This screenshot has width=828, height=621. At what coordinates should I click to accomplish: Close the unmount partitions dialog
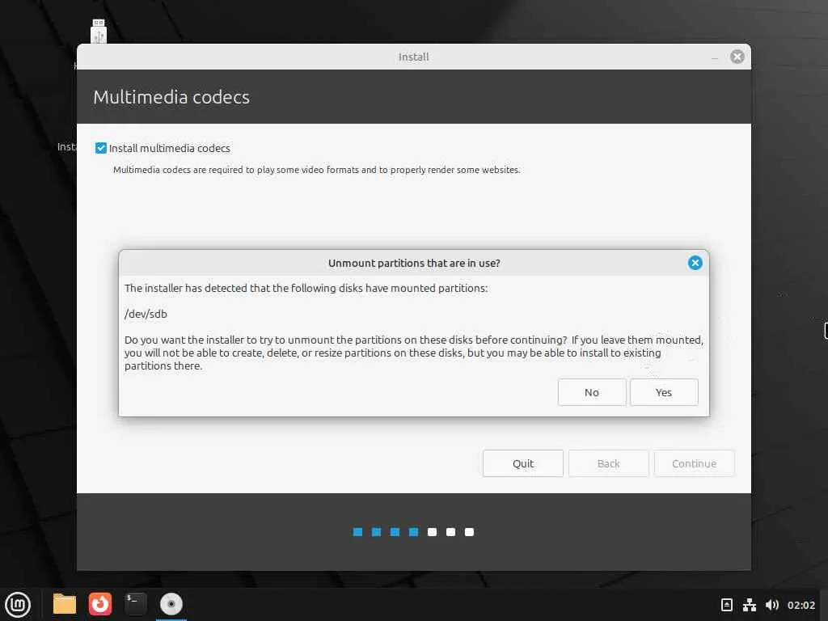[695, 263]
